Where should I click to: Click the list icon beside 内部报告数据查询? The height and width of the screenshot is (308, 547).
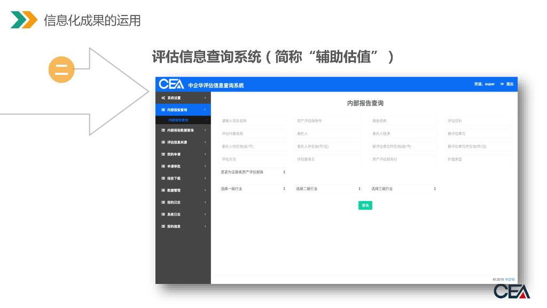(163, 130)
